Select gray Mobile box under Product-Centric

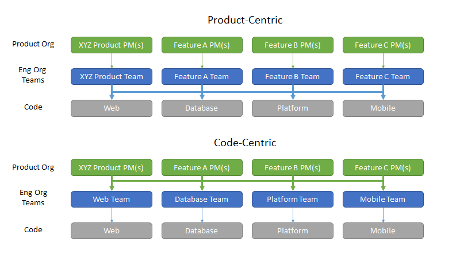click(x=383, y=108)
